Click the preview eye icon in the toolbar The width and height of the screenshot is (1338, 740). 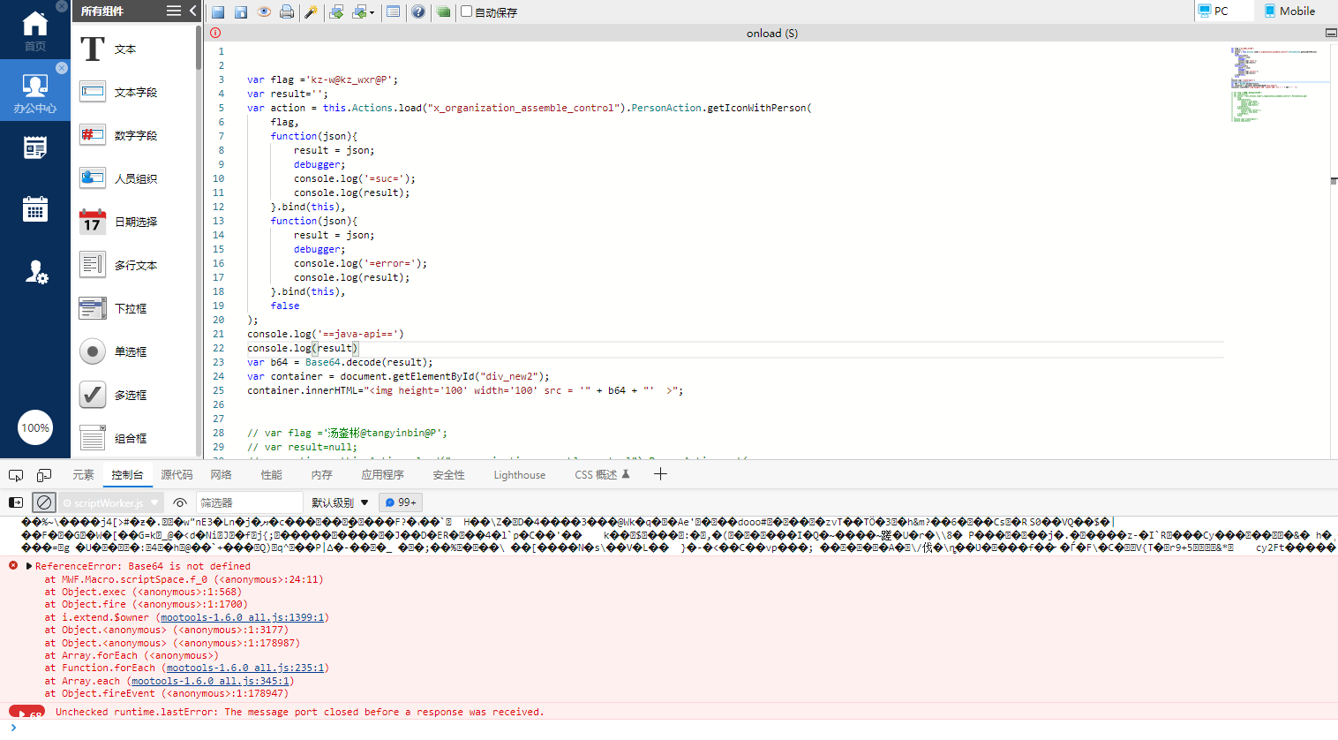click(x=264, y=12)
